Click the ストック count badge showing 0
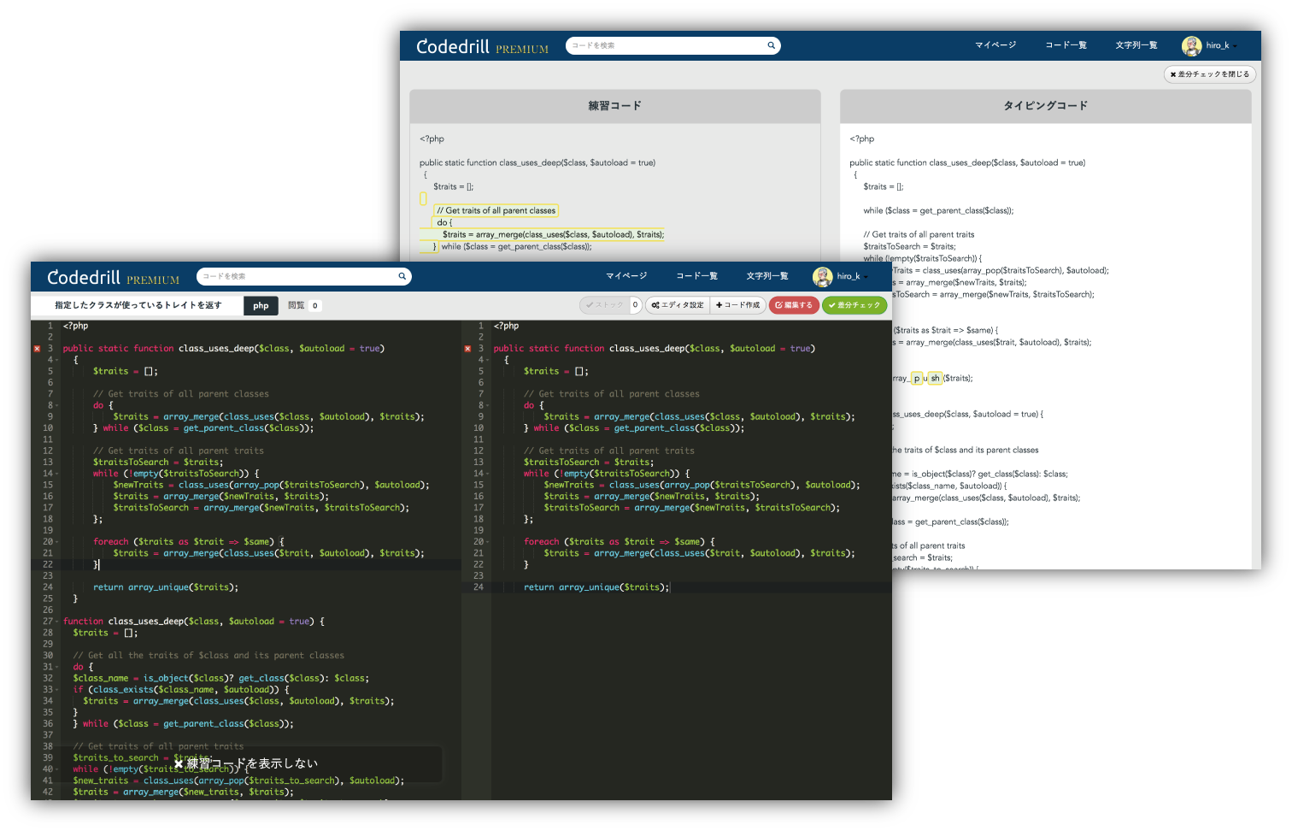This screenshot has height=831, width=1292. click(635, 305)
